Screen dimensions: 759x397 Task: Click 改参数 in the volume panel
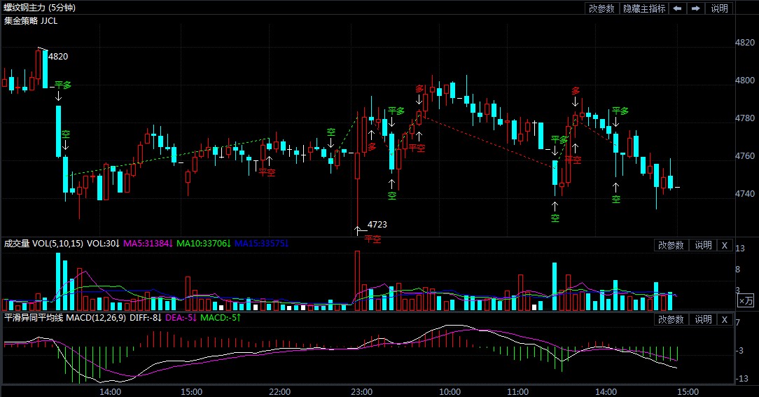(x=671, y=245)
